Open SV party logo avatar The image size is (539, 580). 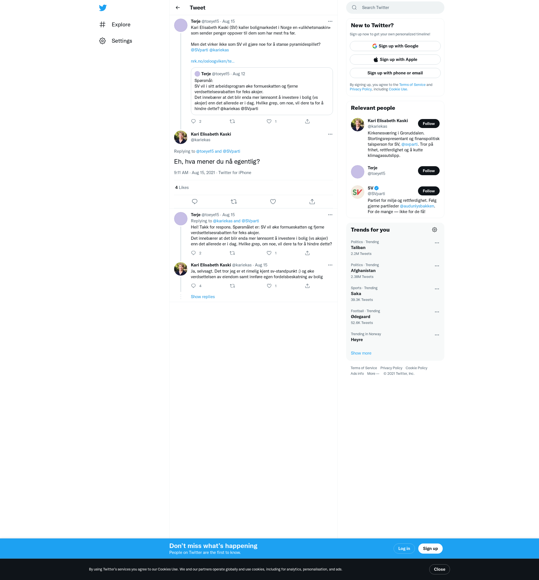tap(357, 192)
